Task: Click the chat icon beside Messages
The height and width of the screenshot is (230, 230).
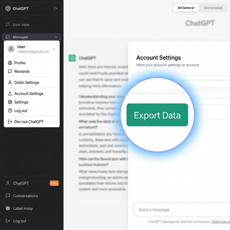Action: 8,37
